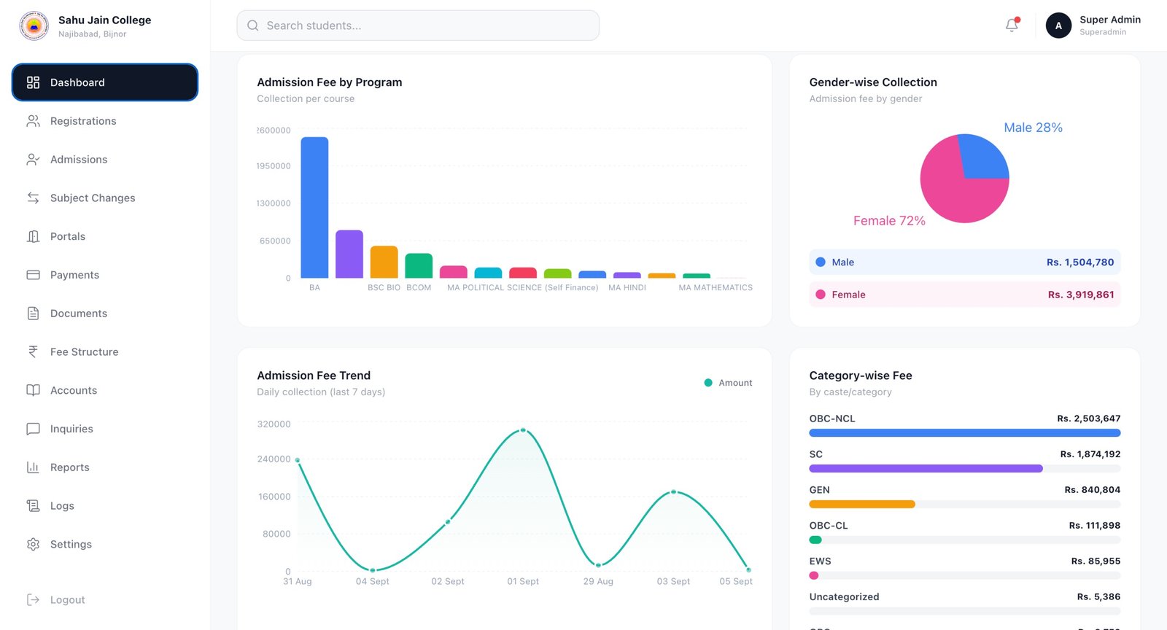Click the 01 Sept peak data point
The height and width of the screenshot is (630, 1167).
[x=523, y=430]
